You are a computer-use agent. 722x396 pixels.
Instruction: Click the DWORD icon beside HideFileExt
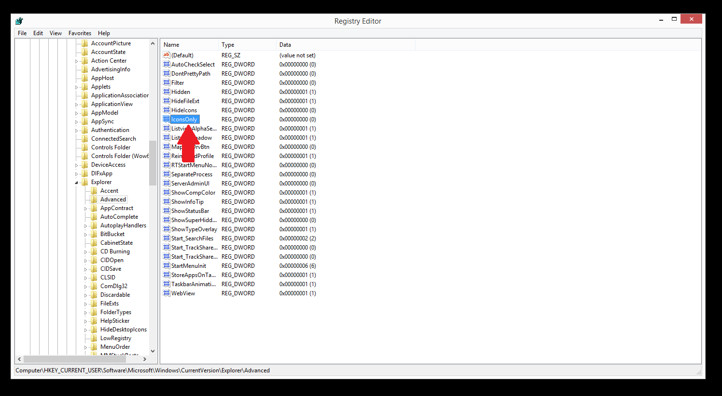[x=167, y=101]
